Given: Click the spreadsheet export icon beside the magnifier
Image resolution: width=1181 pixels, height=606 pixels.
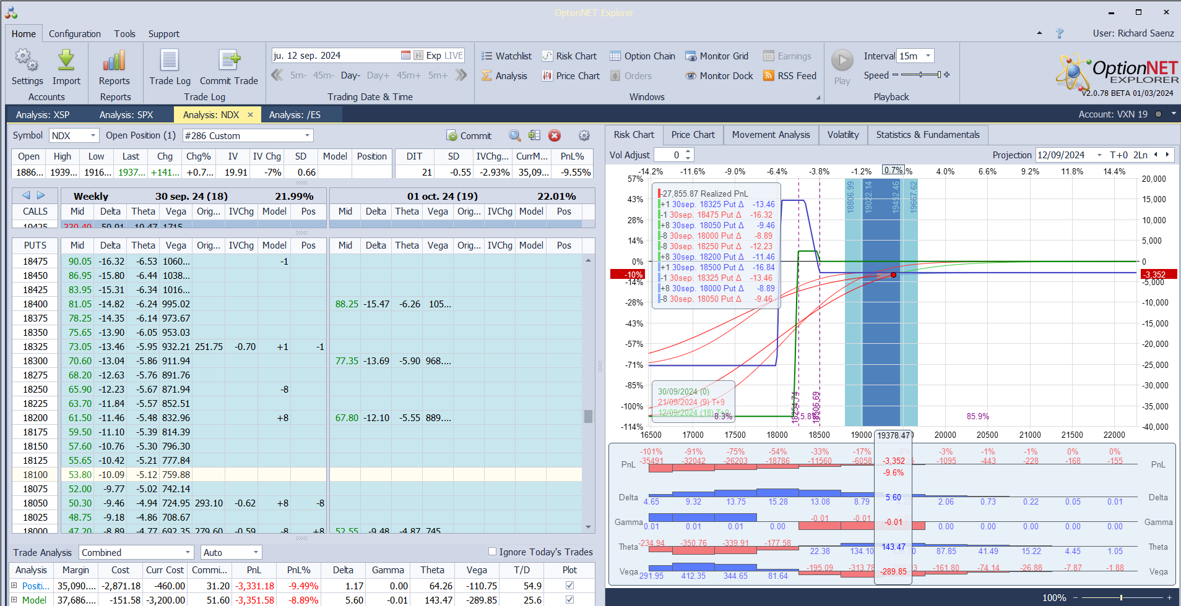Looking at the screenshot, I should tap(535, 135).
